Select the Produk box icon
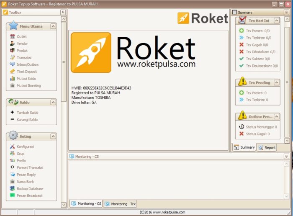This screenshot has height=216, width=293. [12, 51]
